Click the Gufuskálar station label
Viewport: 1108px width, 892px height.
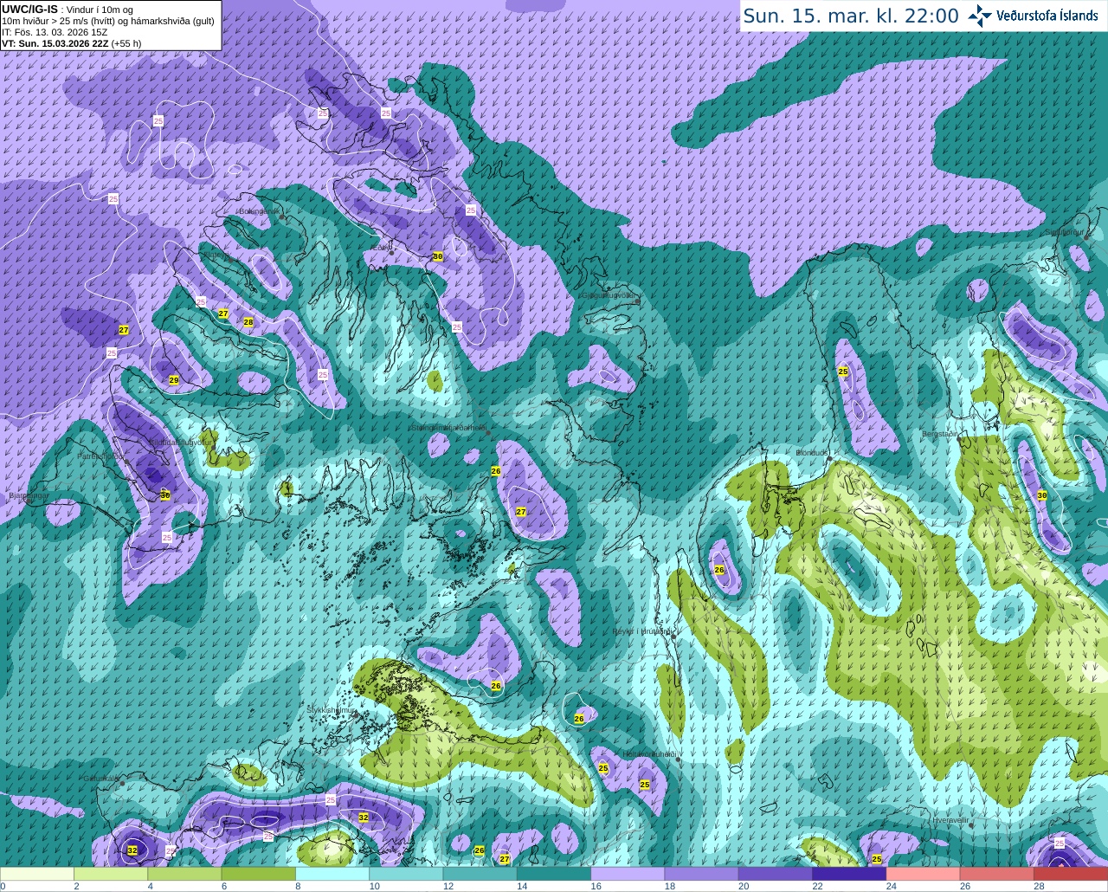[x=101, y=778]
